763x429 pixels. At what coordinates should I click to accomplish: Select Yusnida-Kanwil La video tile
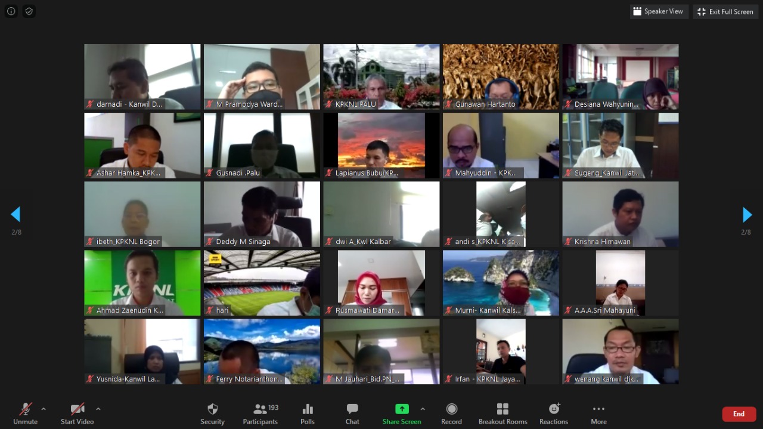tap(142, 351)
